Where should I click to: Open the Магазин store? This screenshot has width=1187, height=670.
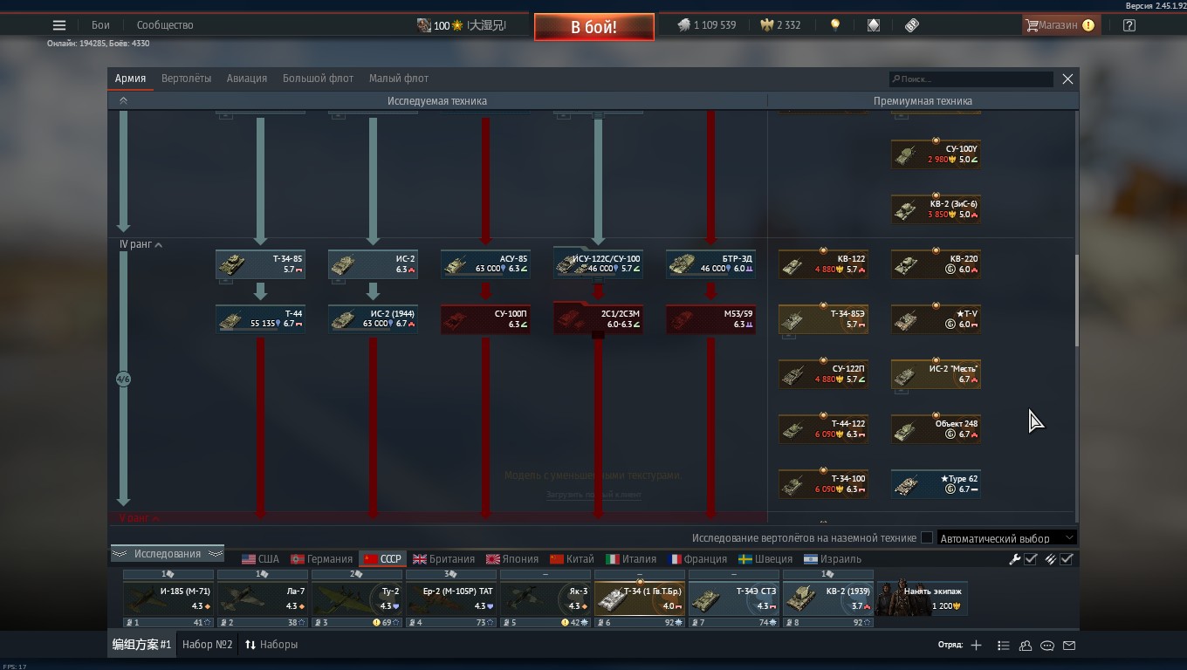(1060, 25)
